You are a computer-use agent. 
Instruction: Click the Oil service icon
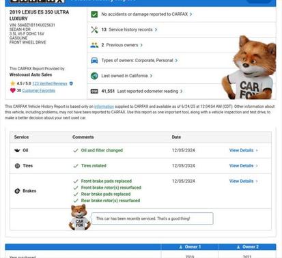point(17,150)
